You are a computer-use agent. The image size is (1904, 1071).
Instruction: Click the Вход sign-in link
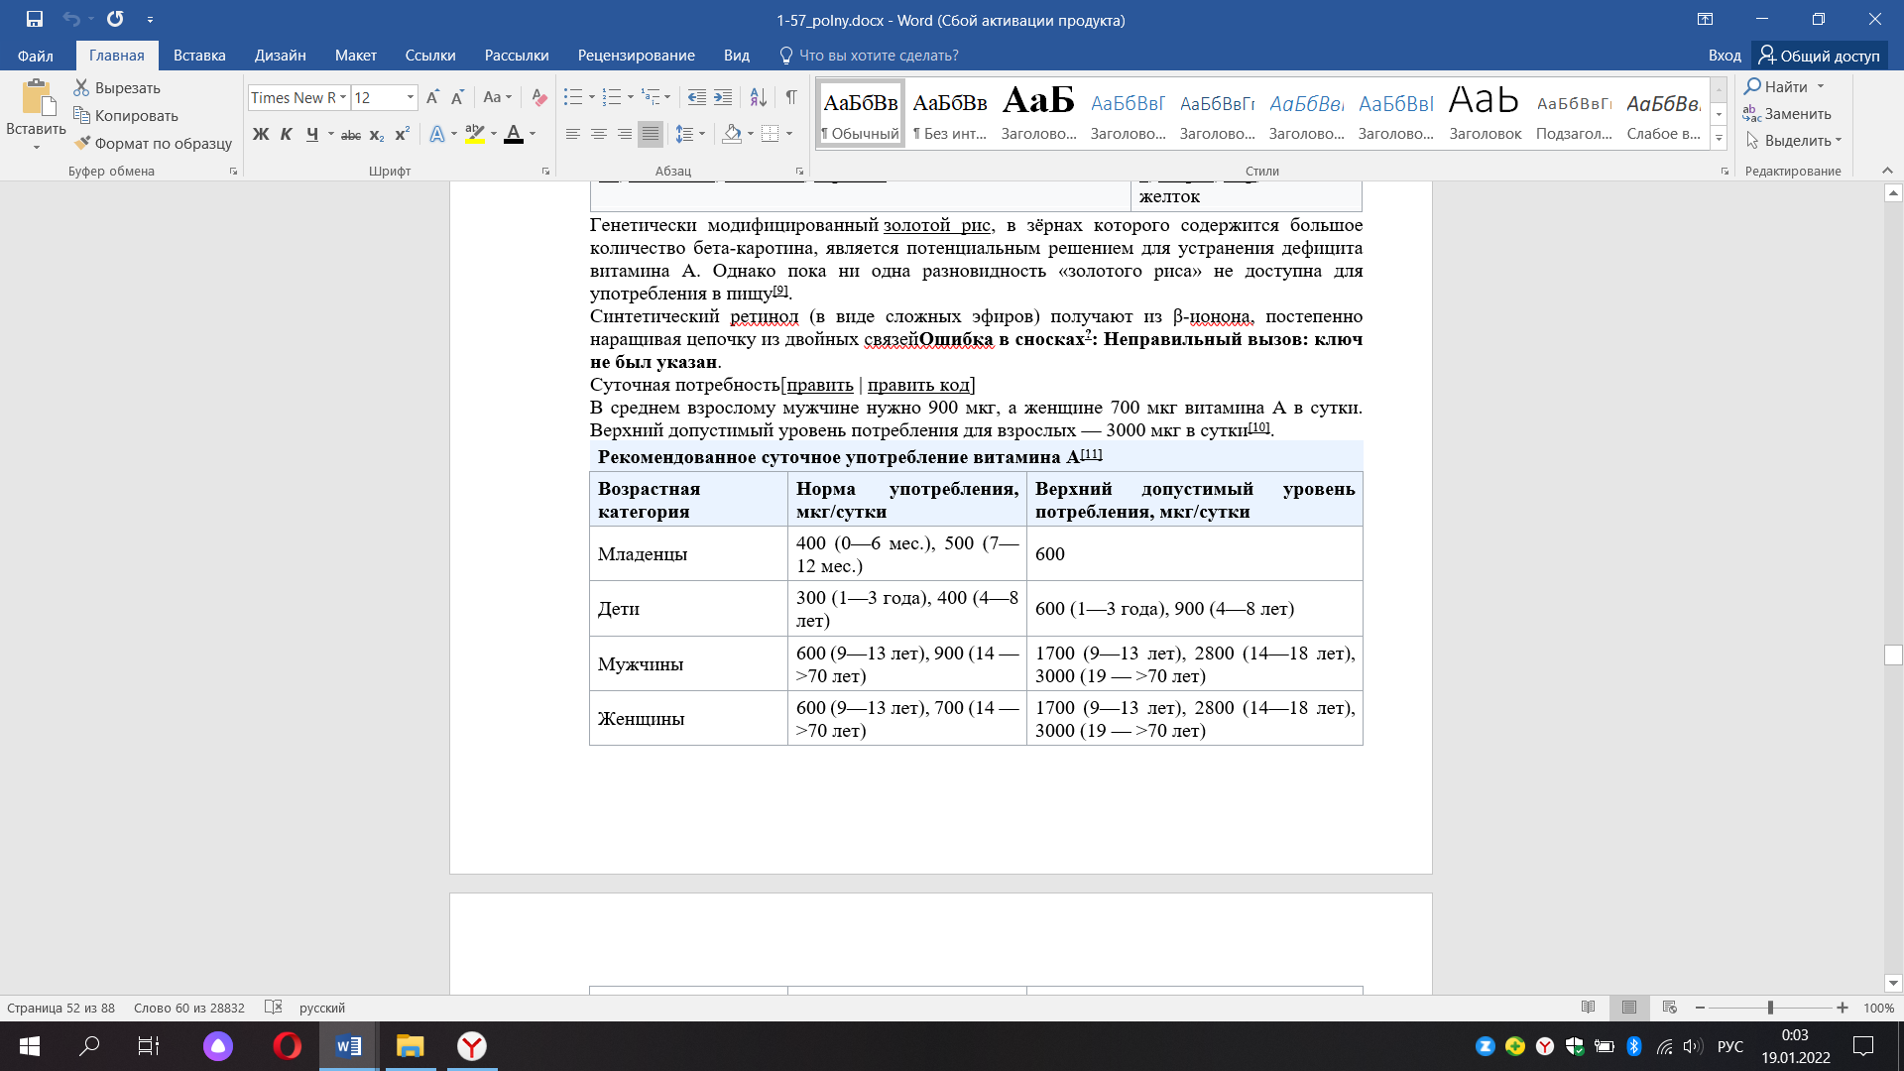[1725, 56]
